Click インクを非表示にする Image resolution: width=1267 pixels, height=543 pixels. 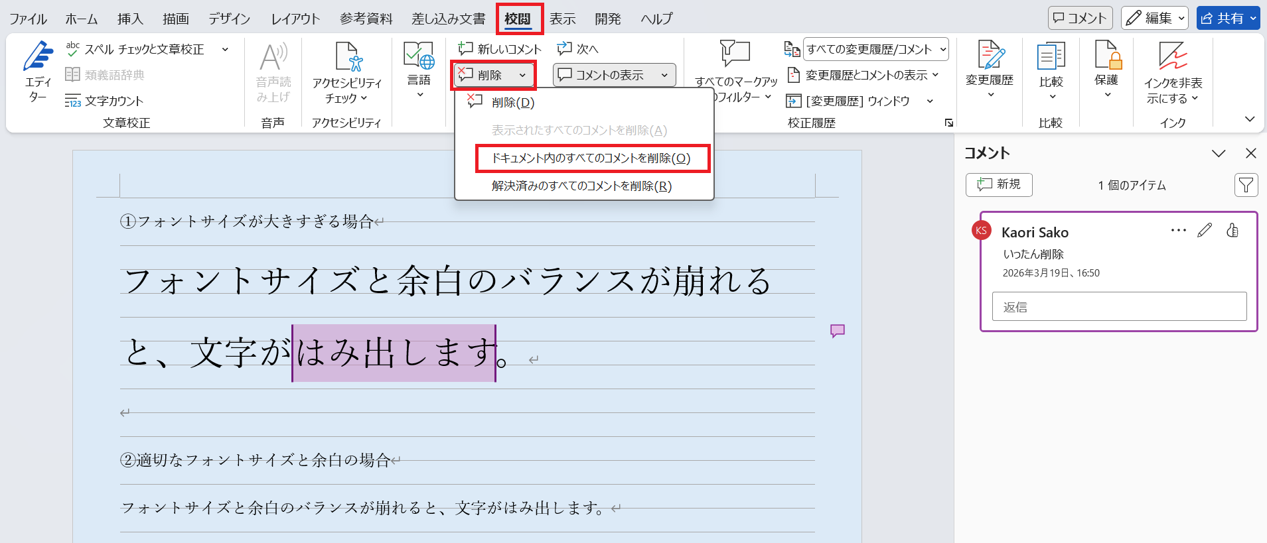(x=1173, y=72)
